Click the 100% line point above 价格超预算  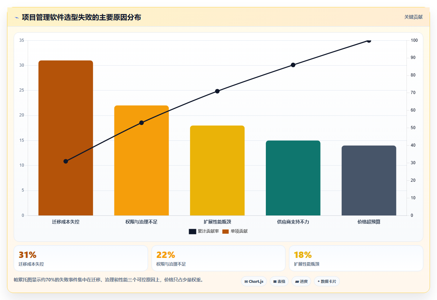point(369,40)
